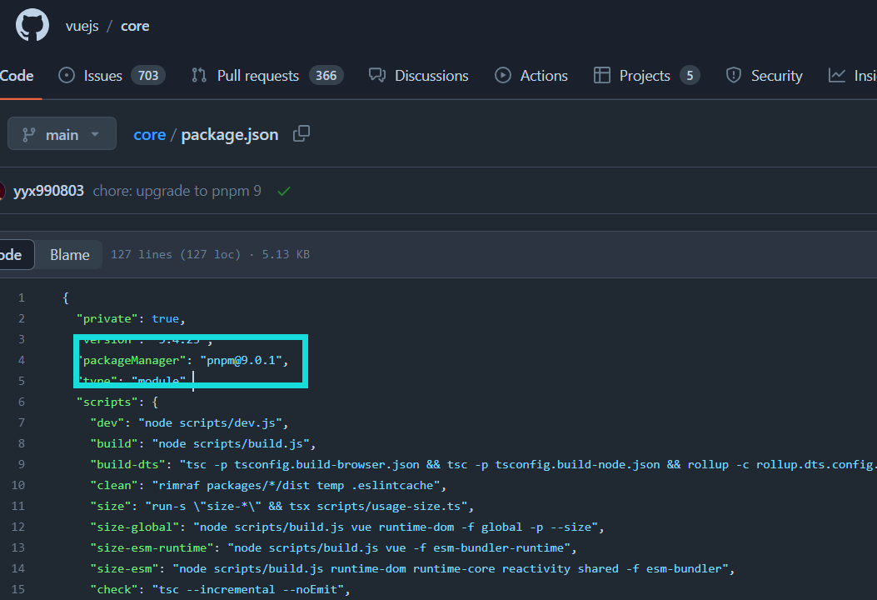Open the Discussions tab
877x600 pixels.
pyautogui.click(x=431, y=76)
